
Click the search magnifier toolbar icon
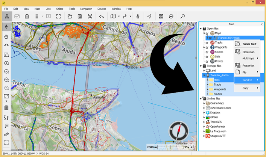coord(182,17)
